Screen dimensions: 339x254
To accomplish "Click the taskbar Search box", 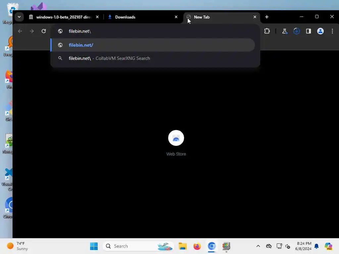I will pos(138,246).
